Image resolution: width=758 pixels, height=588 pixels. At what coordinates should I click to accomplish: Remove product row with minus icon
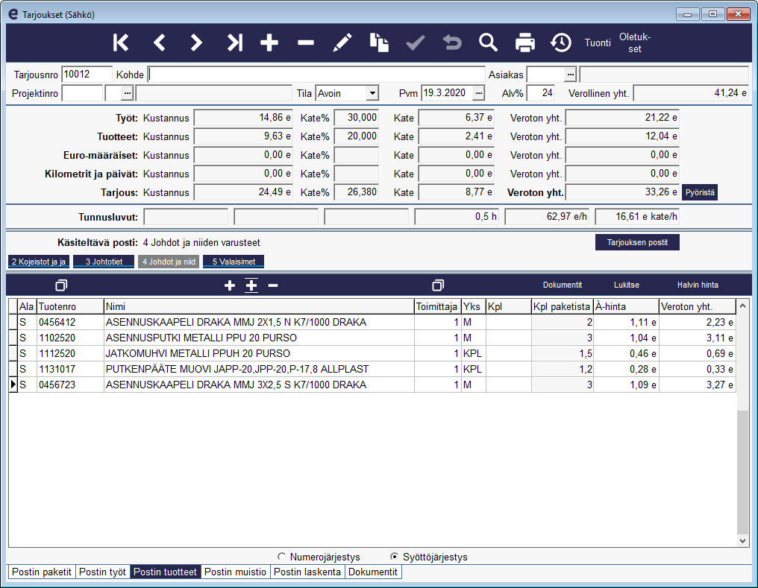[x=273, y=285]
